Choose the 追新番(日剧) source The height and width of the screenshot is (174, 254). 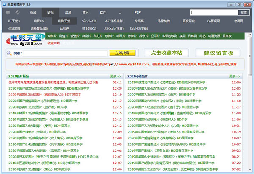point(39,28)
